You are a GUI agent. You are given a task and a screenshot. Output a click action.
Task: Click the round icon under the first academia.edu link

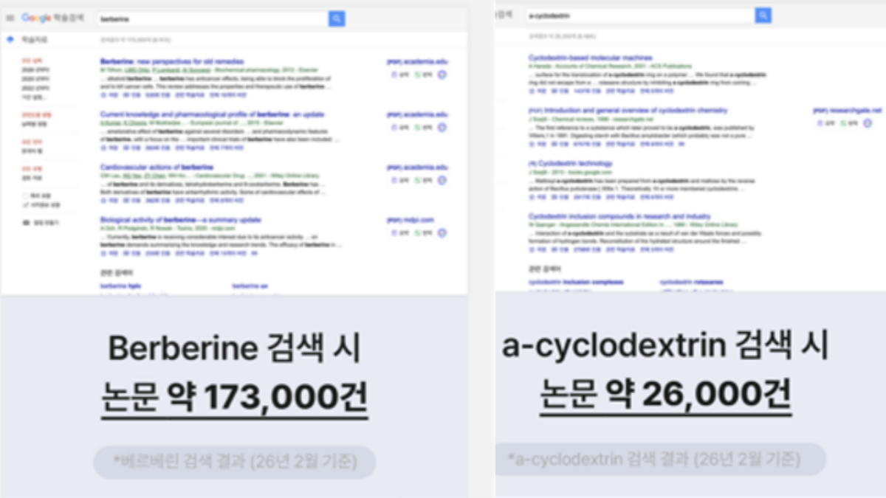click(442, 75)
